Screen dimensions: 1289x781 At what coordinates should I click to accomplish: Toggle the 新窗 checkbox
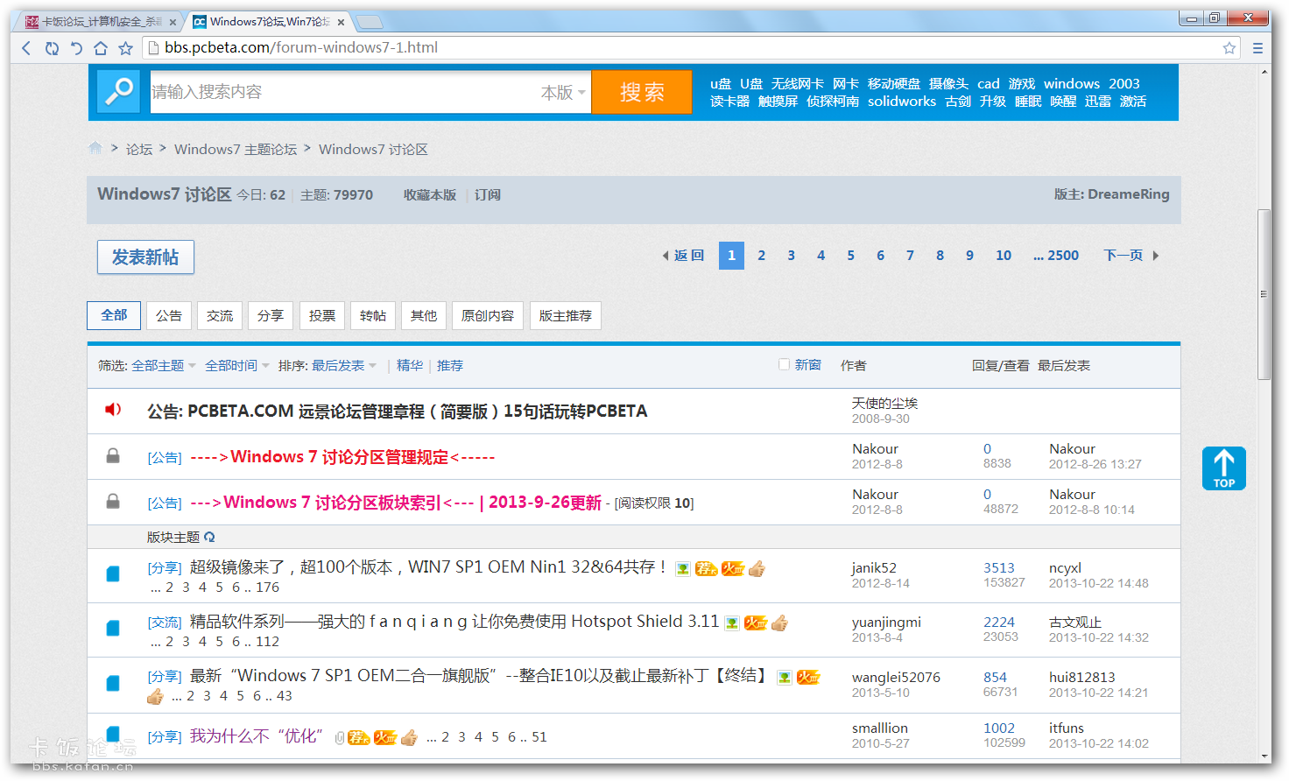tap(784, 364)
